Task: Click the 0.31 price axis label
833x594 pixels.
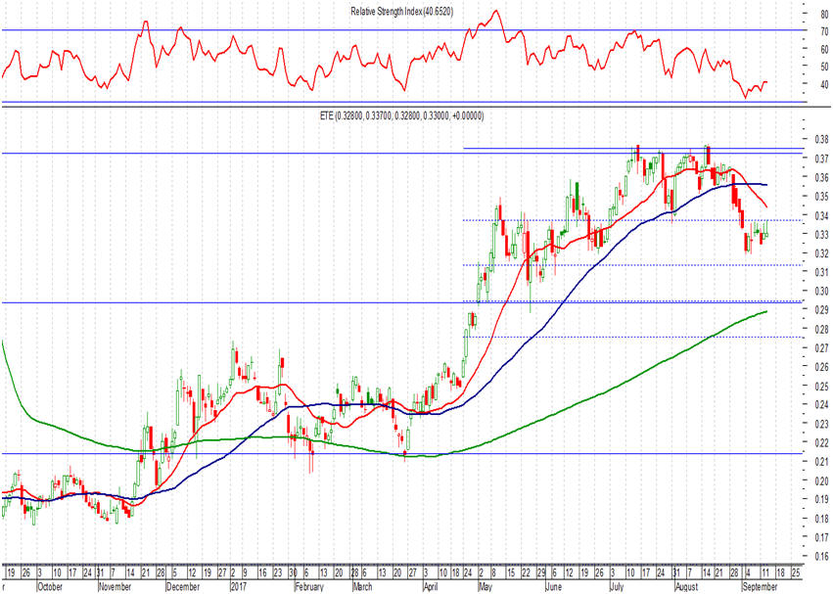Action: pos(822,272)
